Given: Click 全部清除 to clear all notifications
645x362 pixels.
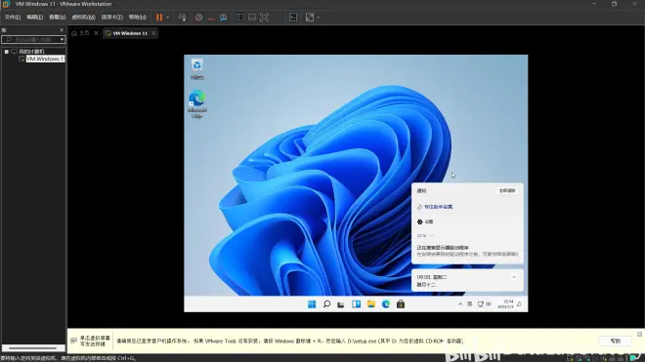Looking at the screenshot, I should 507,190.
